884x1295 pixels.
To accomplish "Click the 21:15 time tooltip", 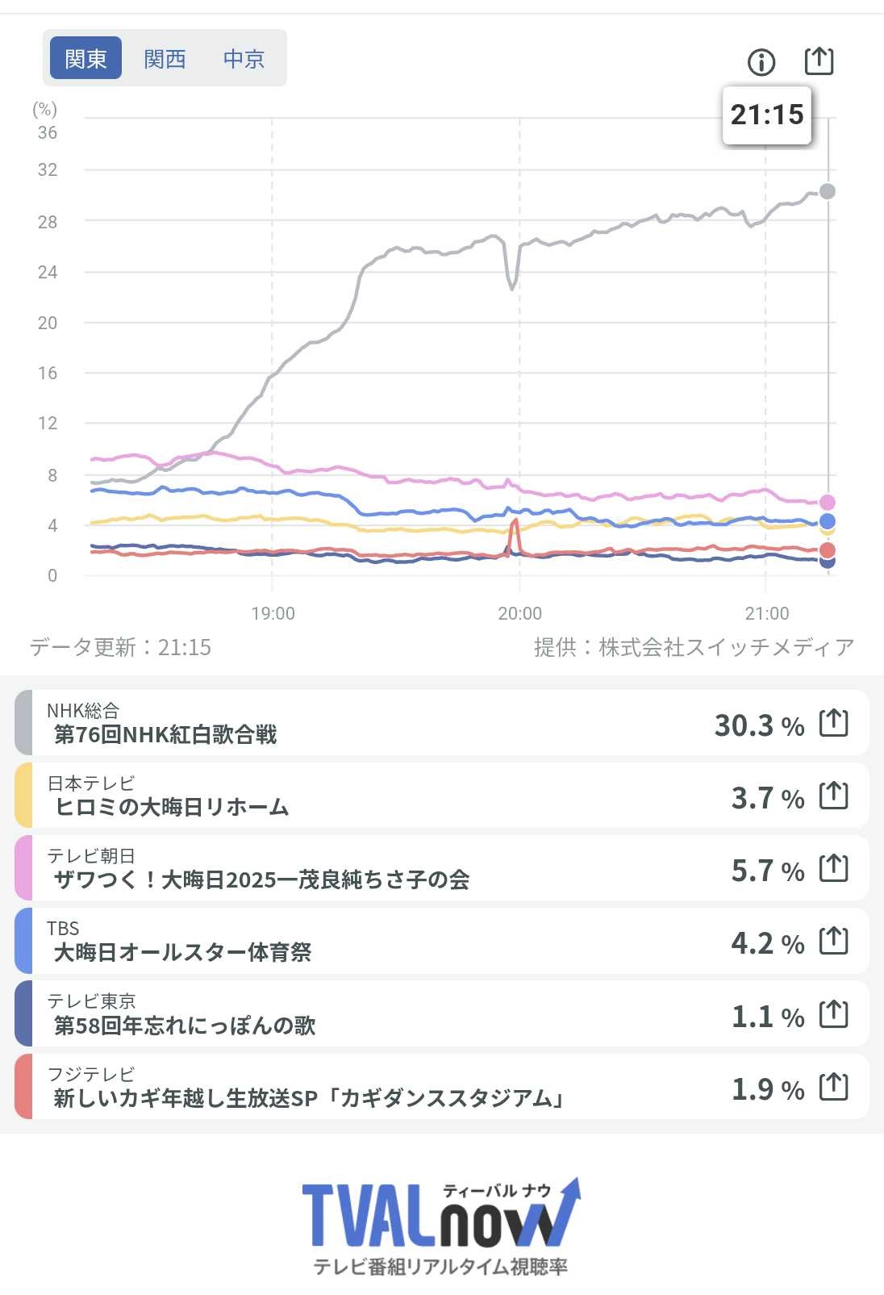I will click(766, 115).
